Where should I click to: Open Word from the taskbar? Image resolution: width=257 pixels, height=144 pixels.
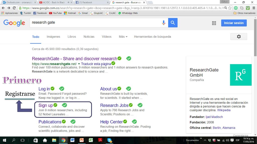72,140
